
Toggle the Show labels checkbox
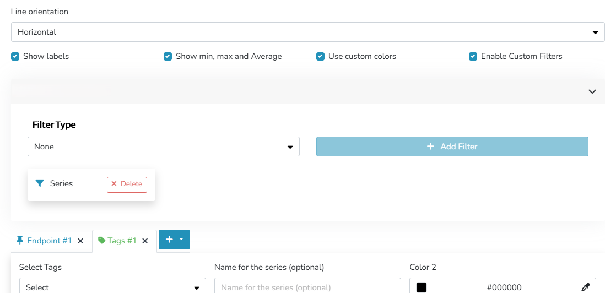15,56
